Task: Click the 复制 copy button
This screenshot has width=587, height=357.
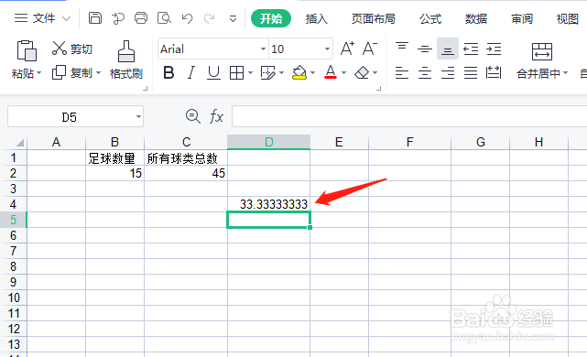Action: [71, 72]
